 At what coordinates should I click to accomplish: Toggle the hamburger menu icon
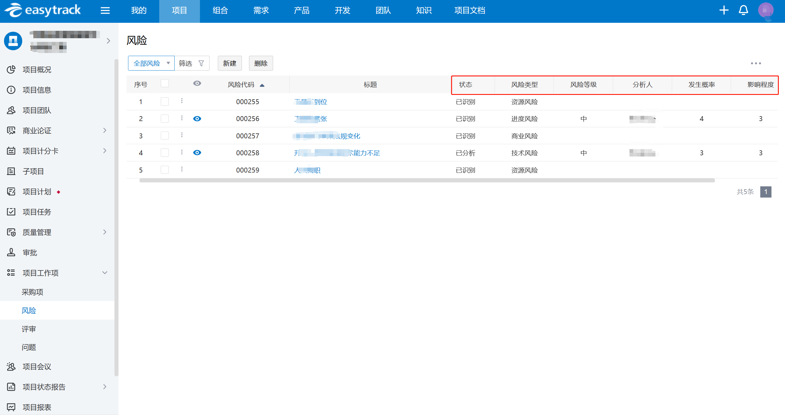click(x=105, y=10)
